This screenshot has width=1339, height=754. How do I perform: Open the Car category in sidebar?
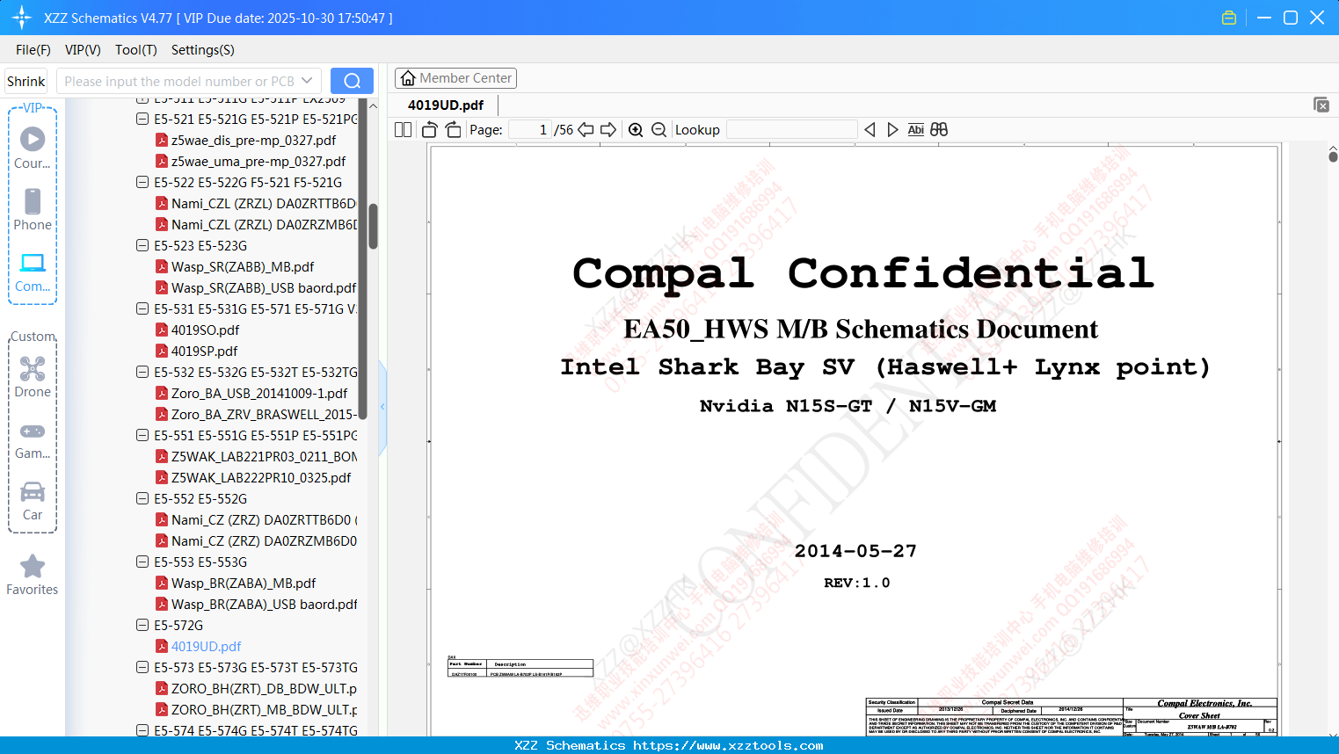pyautogui.click(x=33, y=501)
